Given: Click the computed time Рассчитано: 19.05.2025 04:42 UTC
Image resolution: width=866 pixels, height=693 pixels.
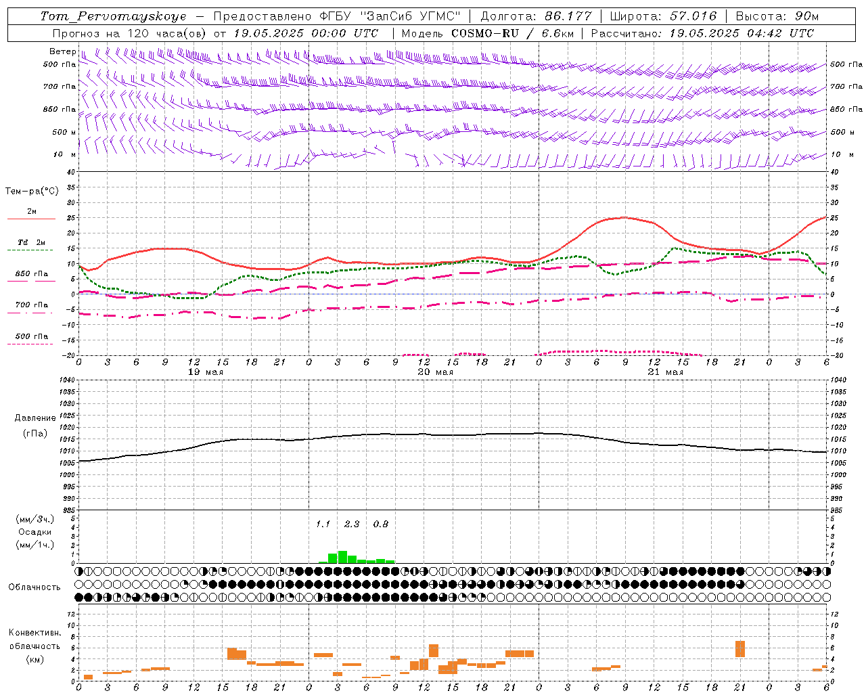Looking at the screenshot, I should [x=702, y=33].
